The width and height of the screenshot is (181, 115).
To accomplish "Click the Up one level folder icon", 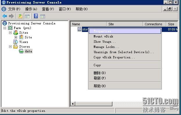I will [x=20, y=16].
